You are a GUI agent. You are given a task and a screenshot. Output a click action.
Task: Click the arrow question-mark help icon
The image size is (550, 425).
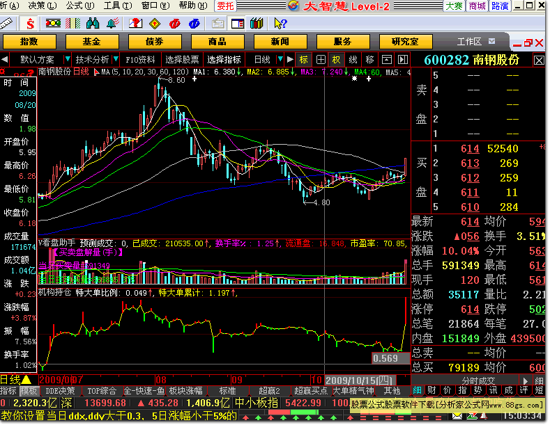click(281, 24)
